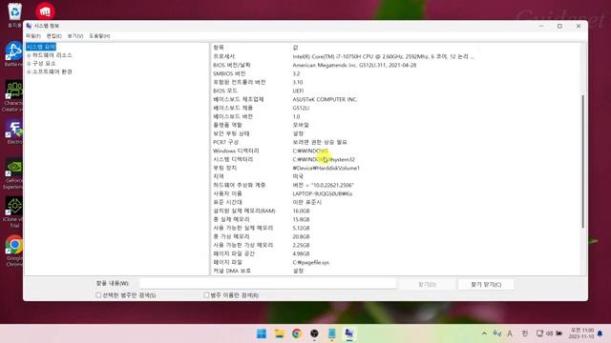Select the ASUSTeK COMPUTER INC. value
The height and width of the screenshot is (343, 611).
pyautogui.click(x=325, y=99)
